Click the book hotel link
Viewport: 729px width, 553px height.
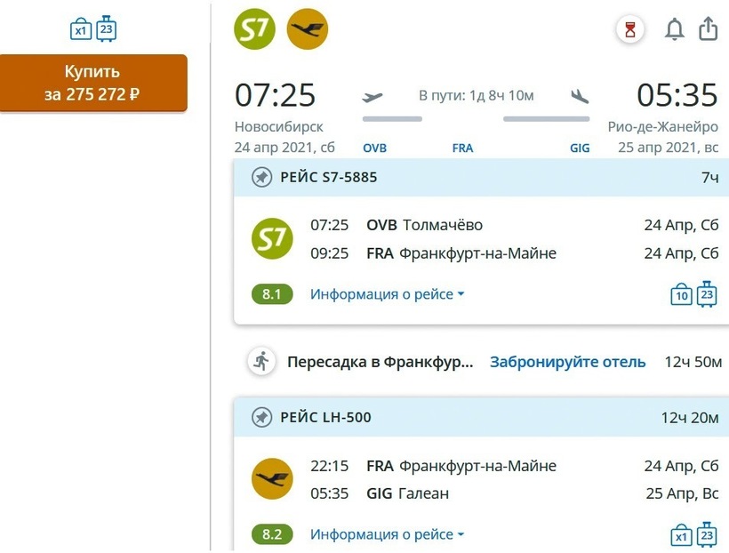[568, 362]
